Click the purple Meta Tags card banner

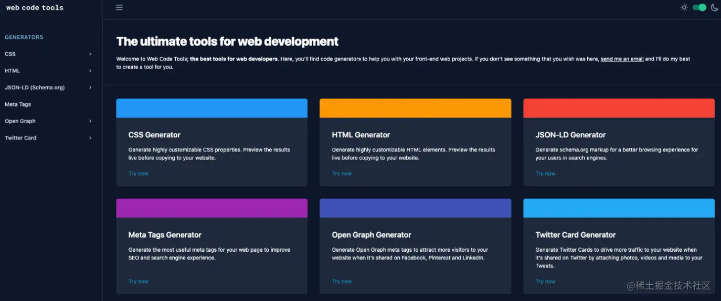tap(211, 208)
